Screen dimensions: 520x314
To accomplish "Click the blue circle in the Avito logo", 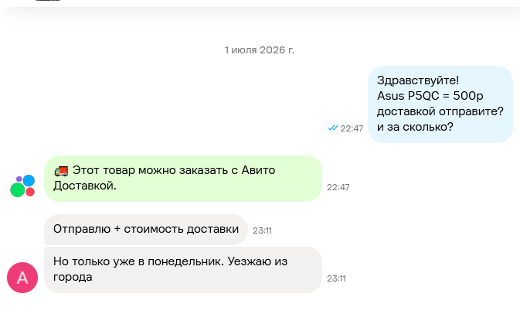I will click(29, 180).
